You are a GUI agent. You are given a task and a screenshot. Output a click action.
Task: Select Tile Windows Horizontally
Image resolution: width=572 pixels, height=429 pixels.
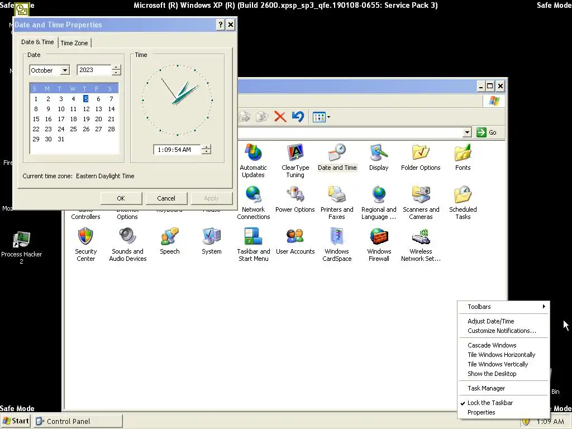coord(503,355)
